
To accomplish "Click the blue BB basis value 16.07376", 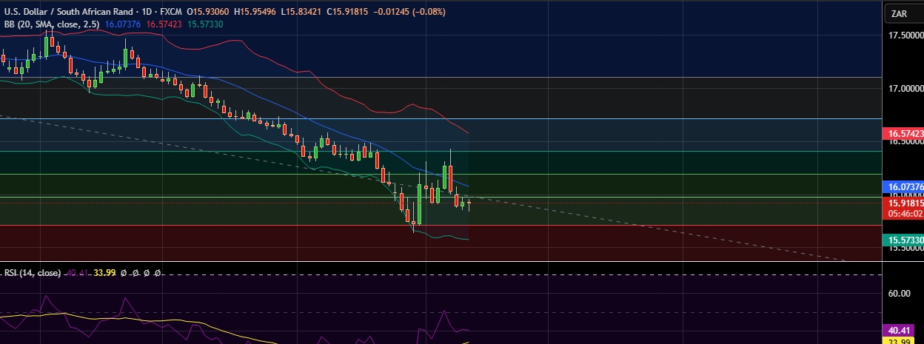I will [x=123, y=24].
